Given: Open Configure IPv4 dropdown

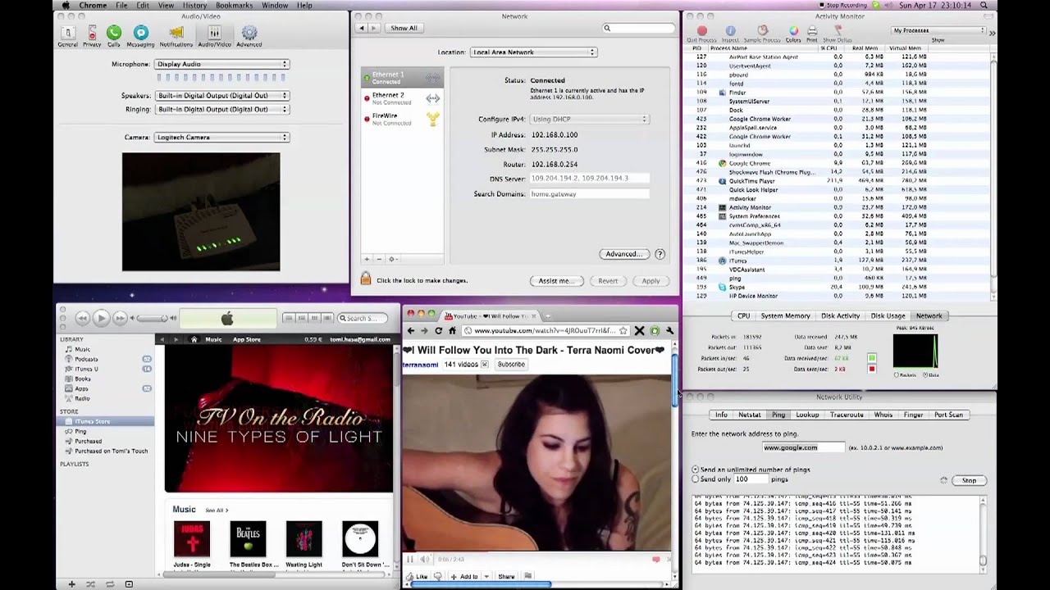Looking at the screenshot, I should 589,120.
